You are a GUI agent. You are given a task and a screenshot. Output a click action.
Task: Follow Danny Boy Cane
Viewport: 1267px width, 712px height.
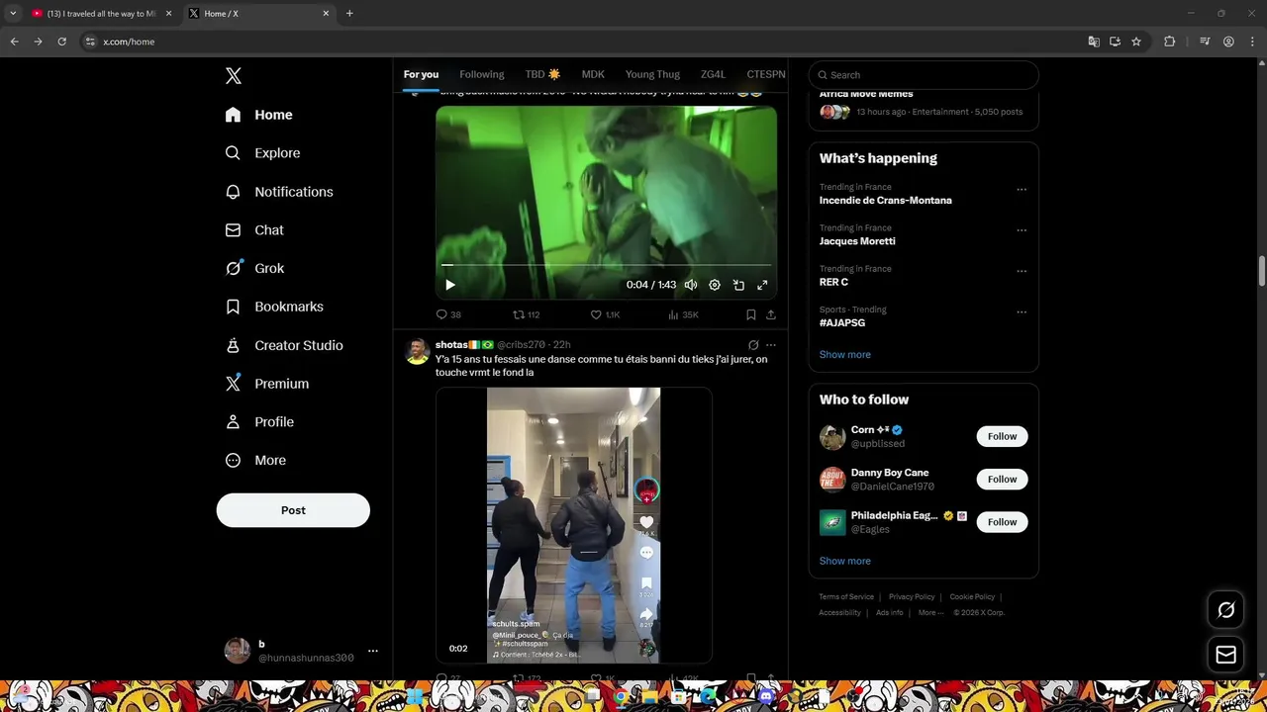[x=1002, y=480]
